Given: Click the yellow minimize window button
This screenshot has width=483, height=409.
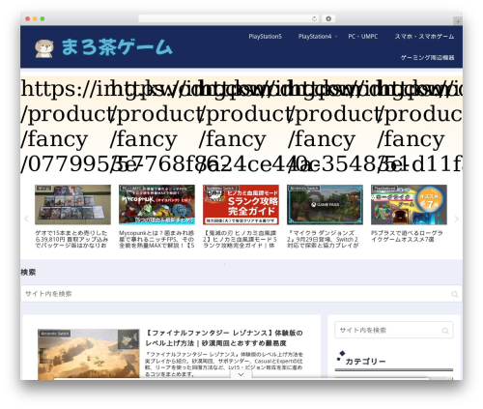Looking at the screenshot, I should tap(35, 18).
